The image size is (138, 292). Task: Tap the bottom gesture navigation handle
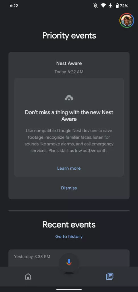69,289
